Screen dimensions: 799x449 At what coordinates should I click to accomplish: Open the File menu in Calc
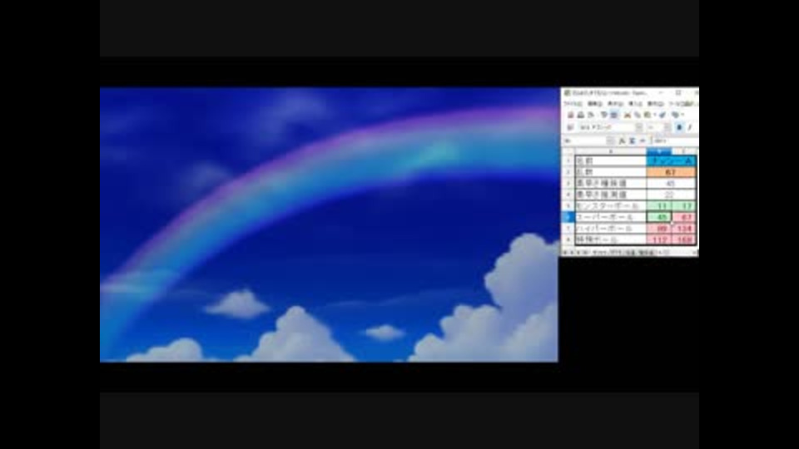[x=573, y=104]
